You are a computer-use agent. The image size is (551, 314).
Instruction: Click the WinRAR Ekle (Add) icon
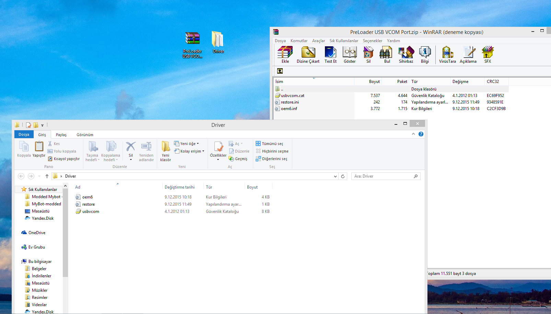click(x=285, y=55)
